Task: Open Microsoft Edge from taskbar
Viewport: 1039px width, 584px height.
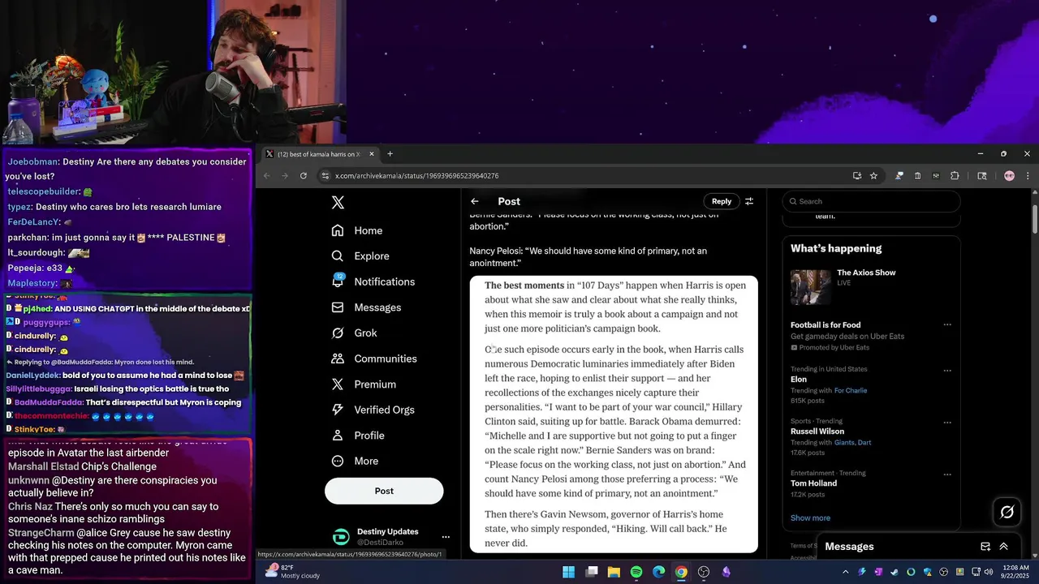Action: pos(658,572)
